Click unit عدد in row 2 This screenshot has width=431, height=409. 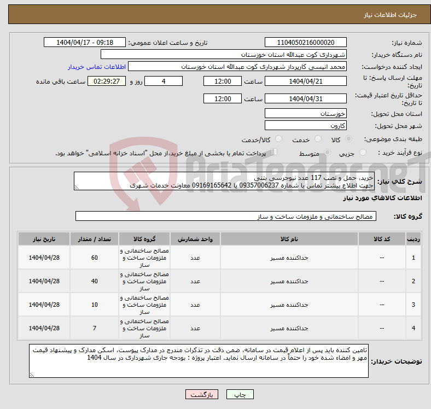click(195, 281)
